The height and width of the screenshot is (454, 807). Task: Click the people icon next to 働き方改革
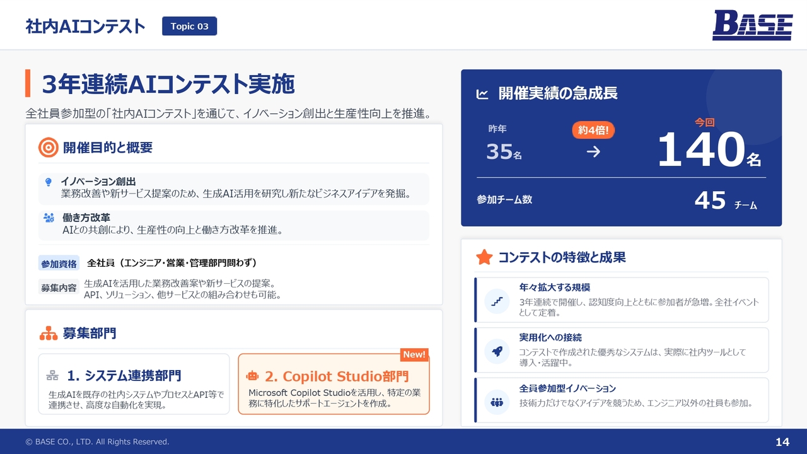tap(49, 218)
